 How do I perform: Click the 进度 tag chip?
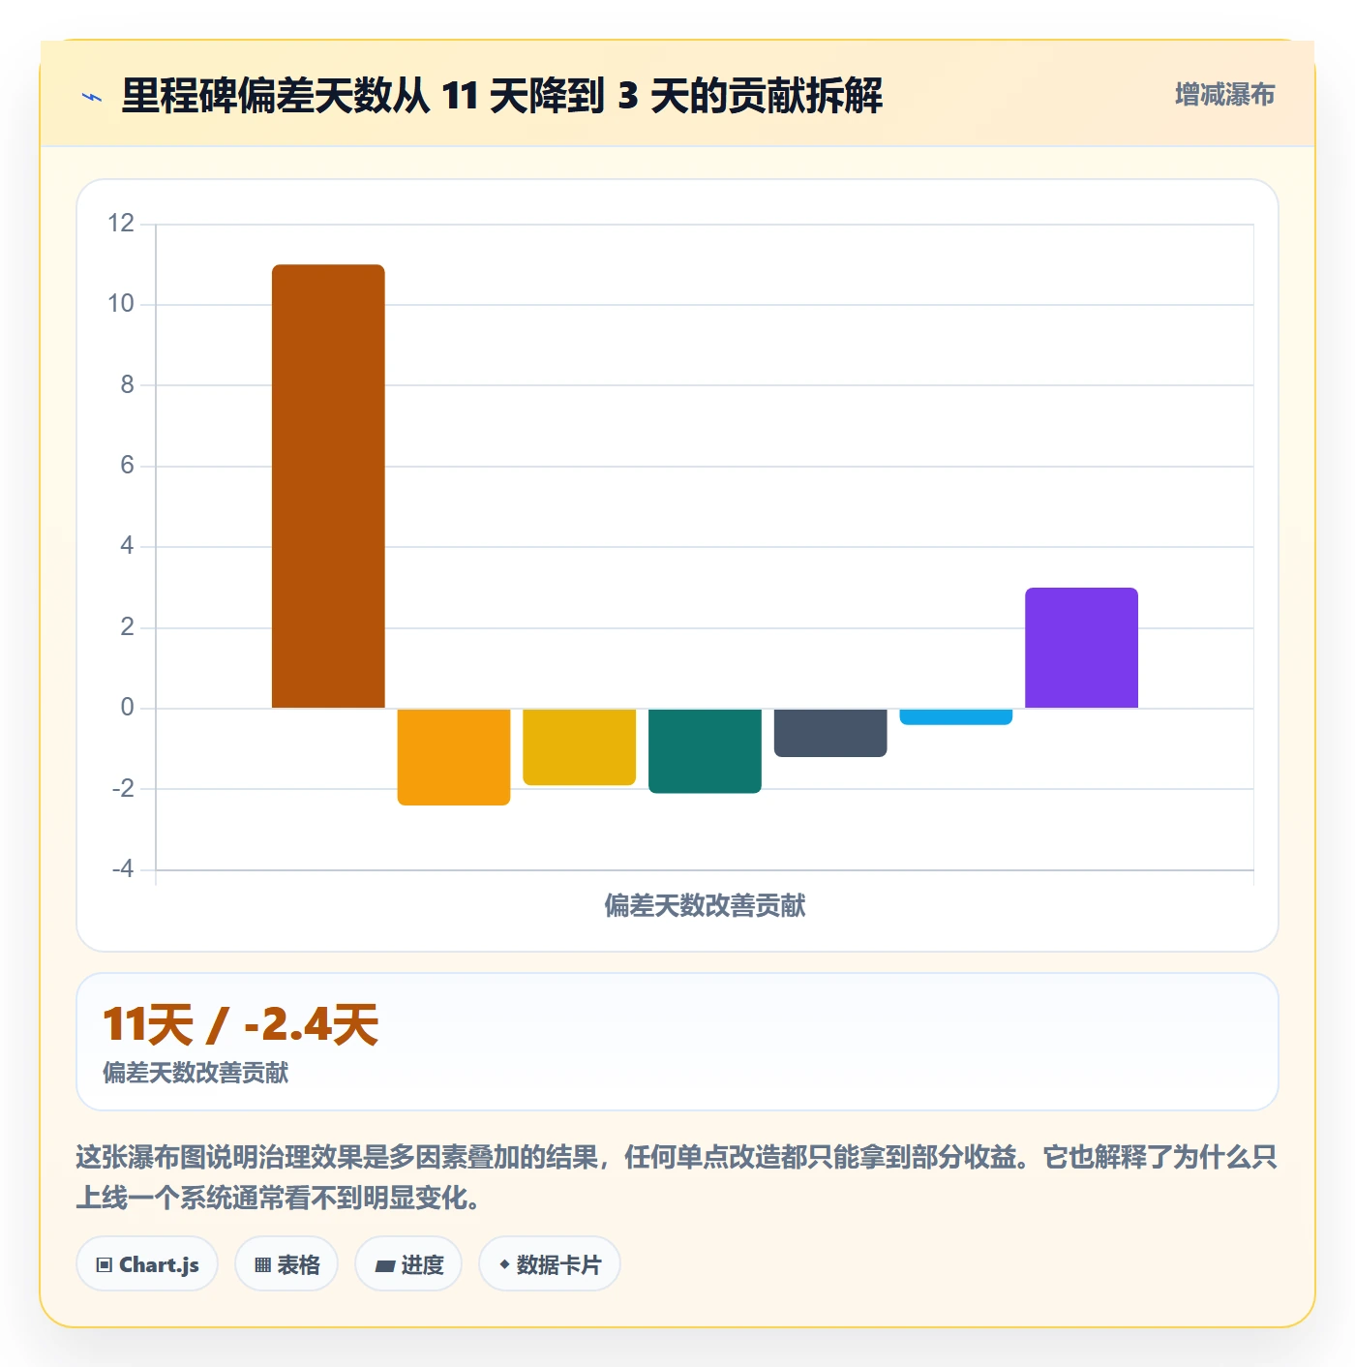point(408,1263)
